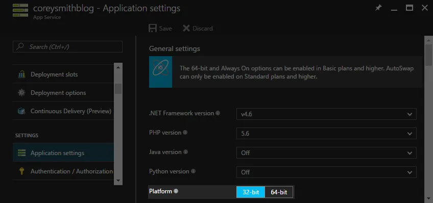Close the Application settings blade
Image resolution: width=433 pixels, height=203 pixels.
click(x=425, y=8)
